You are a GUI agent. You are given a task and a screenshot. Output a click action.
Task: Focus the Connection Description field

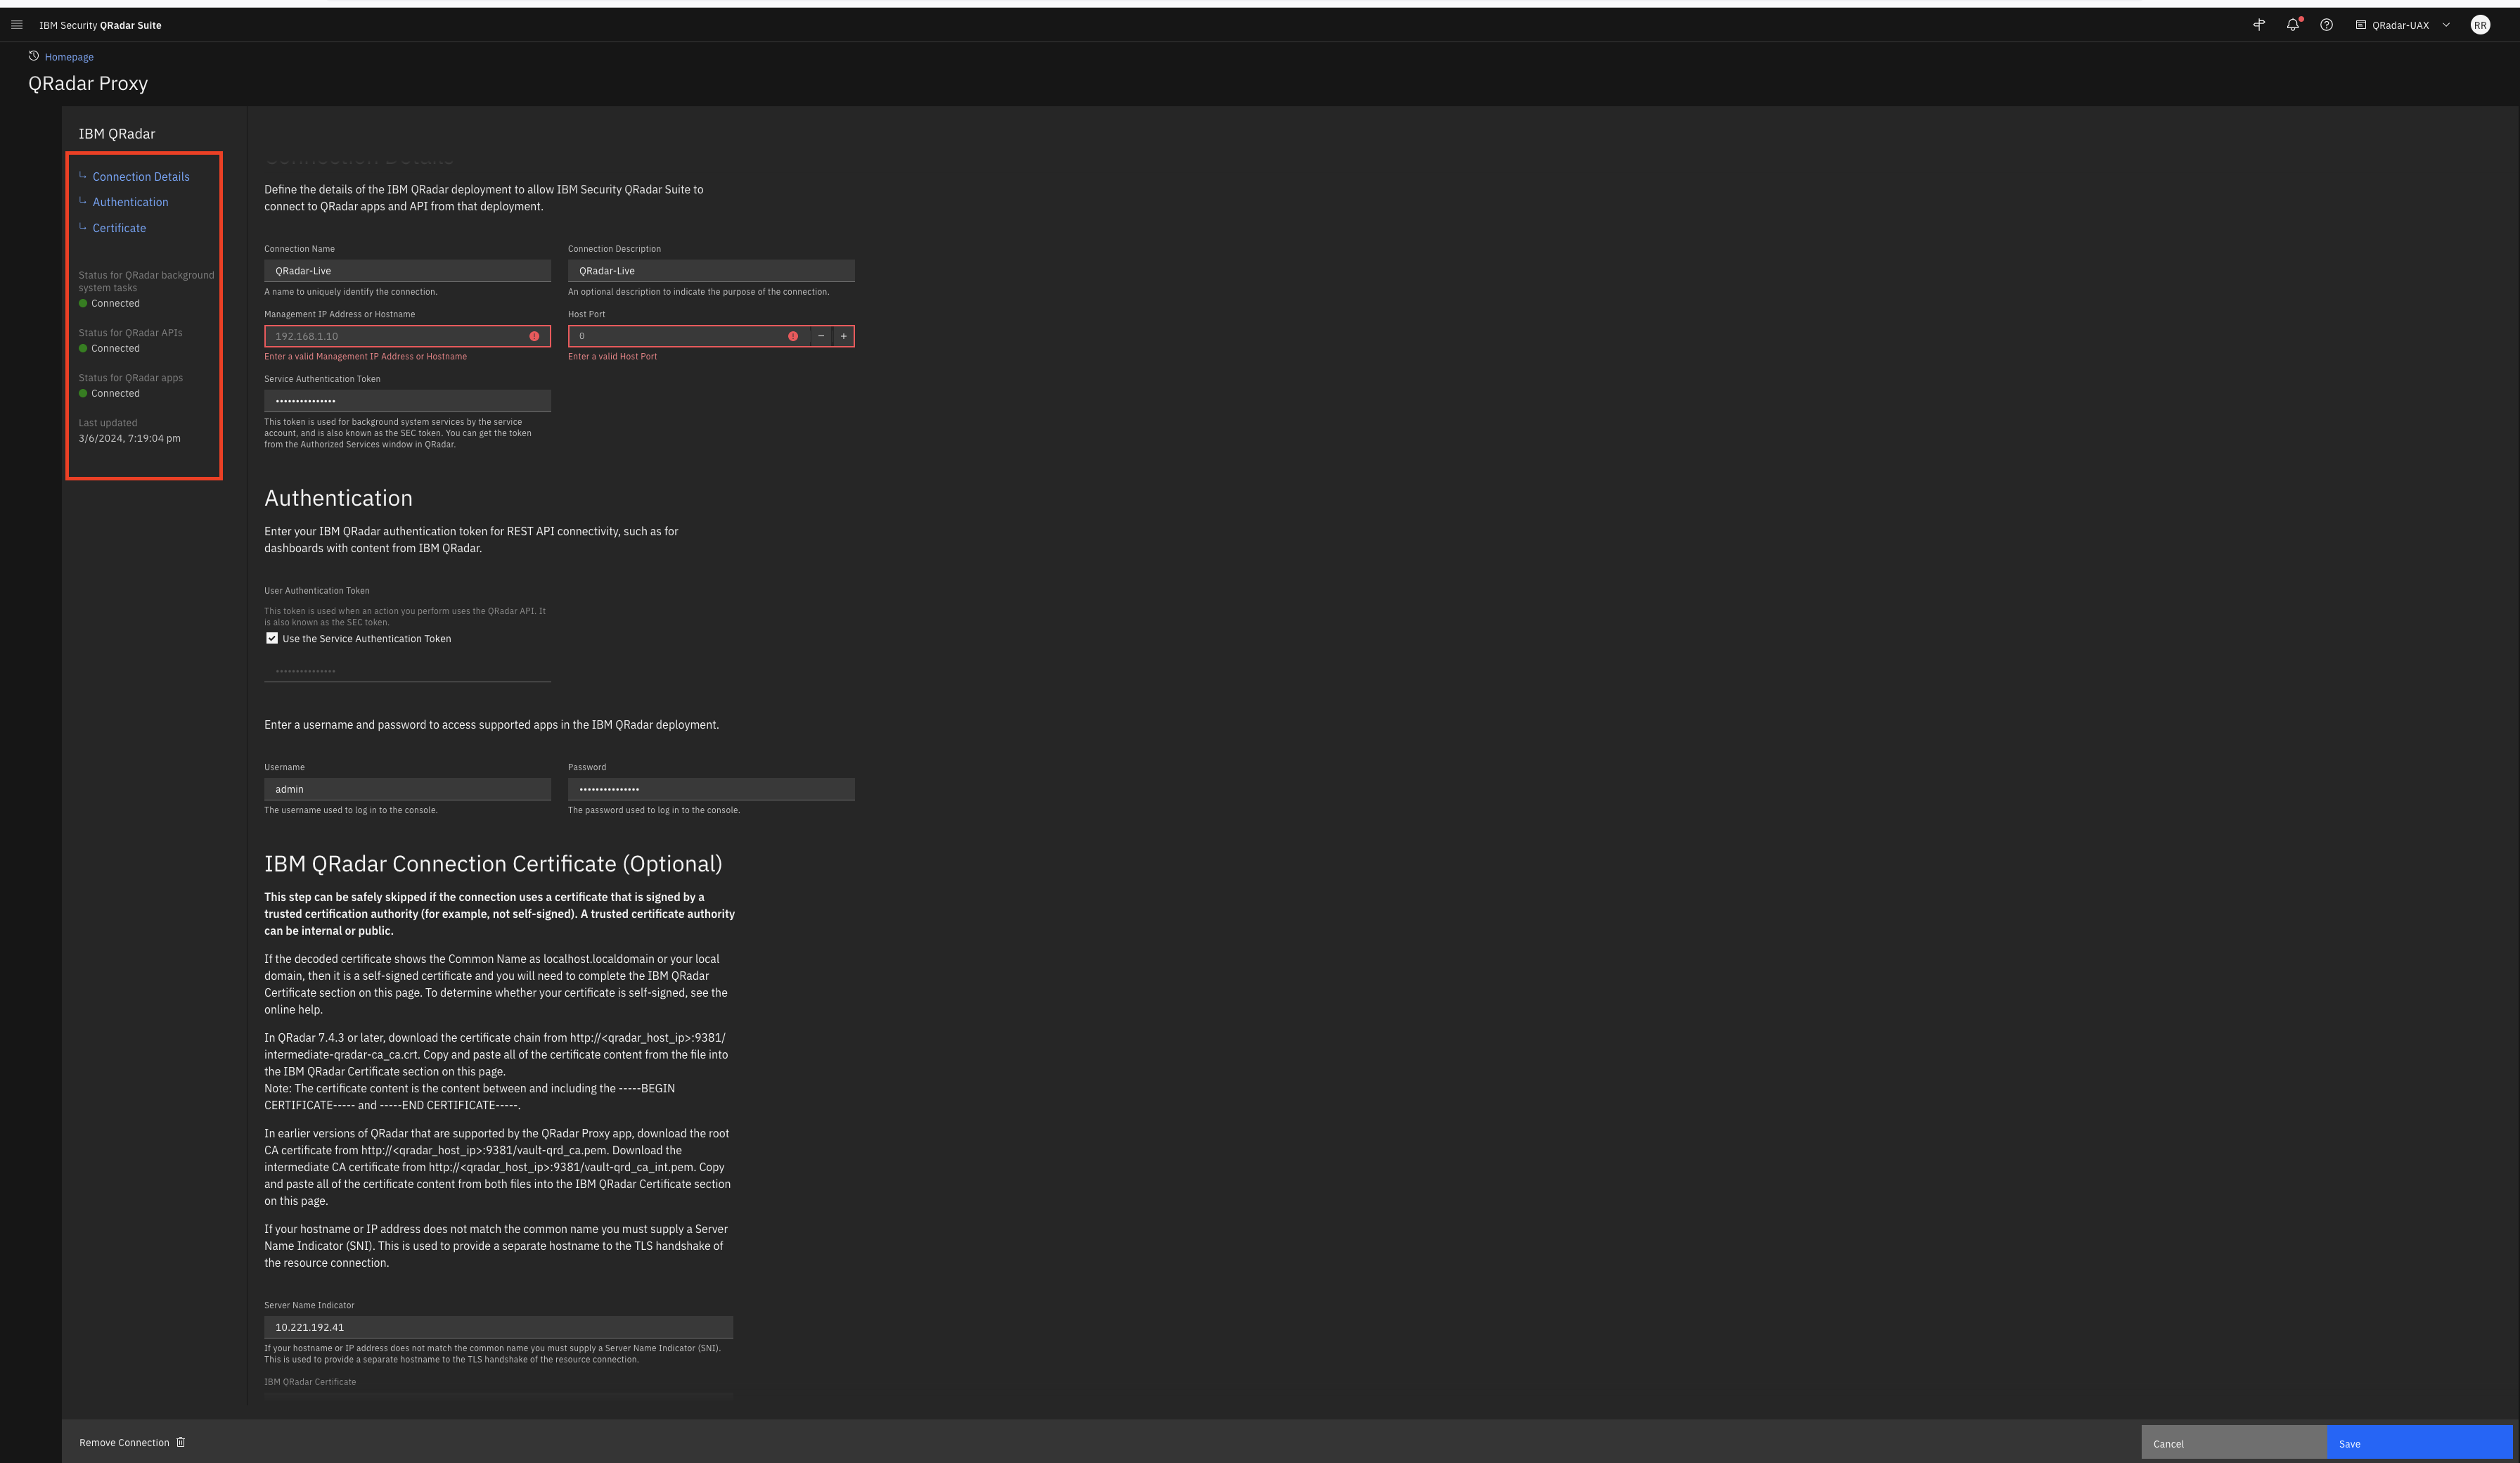711,271
